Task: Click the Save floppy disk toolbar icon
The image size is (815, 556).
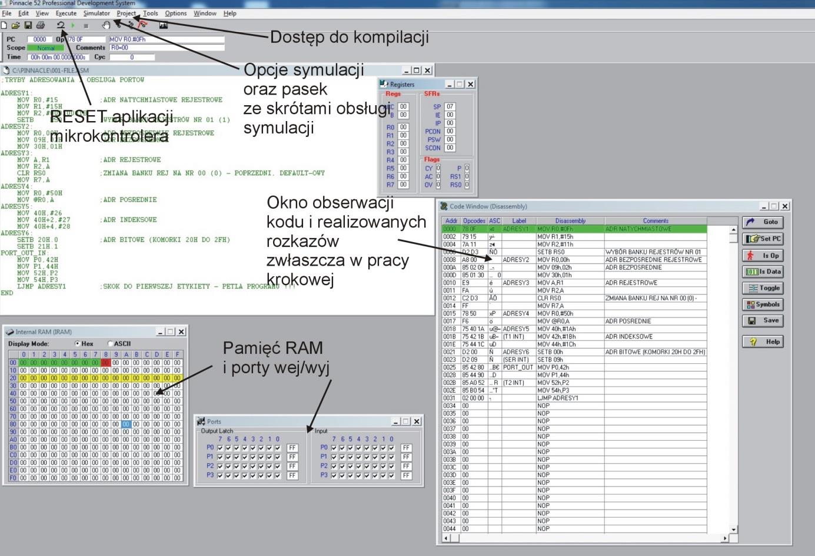Action: (x=28, y=25)
